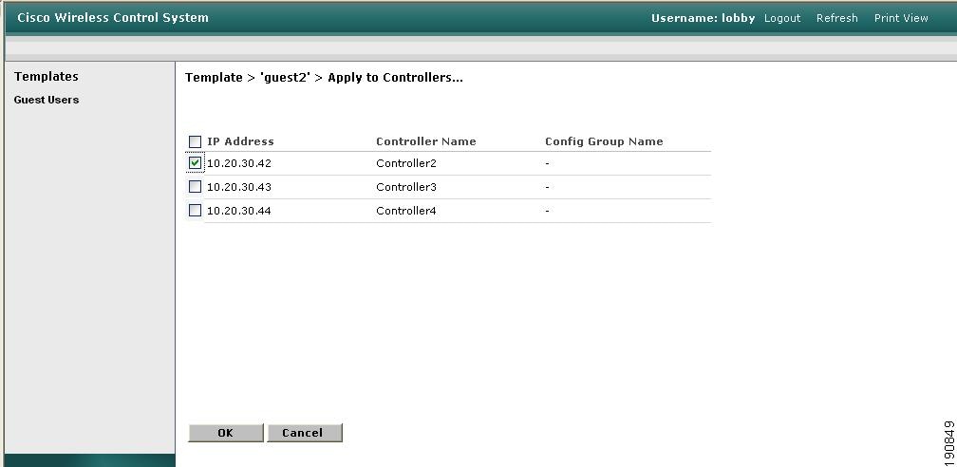Click the IP address 10.20.30.44
Viewport: 957px width, 467px height.
click(x=239, y=212)
